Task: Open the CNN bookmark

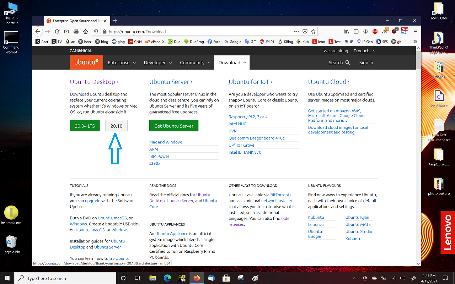Action: click(135, 42)
